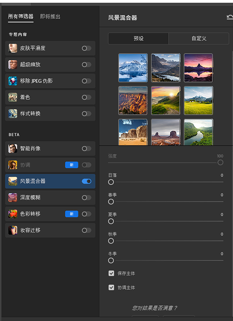Choose the snowy mountain preset thumbnail
The width and height of the screenshot is (233, 321).
(x=133, y=68)
